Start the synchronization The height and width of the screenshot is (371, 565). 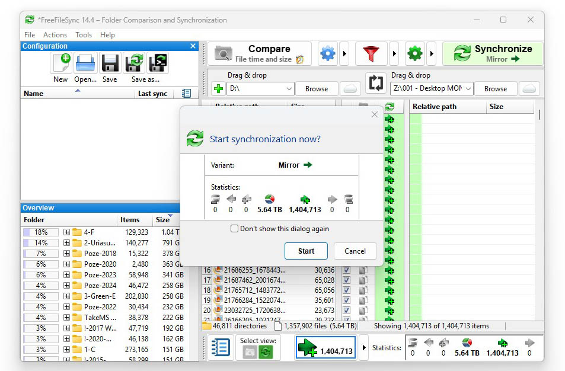pos(306,251)
